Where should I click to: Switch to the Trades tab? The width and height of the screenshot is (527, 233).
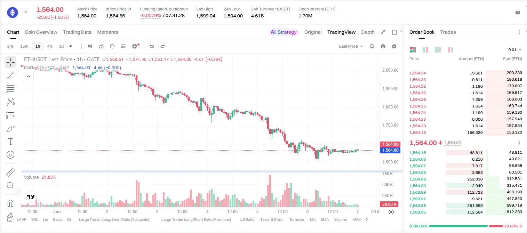click(448, 32)
